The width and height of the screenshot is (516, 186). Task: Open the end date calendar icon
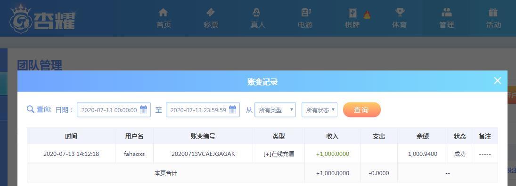point(233,109)
